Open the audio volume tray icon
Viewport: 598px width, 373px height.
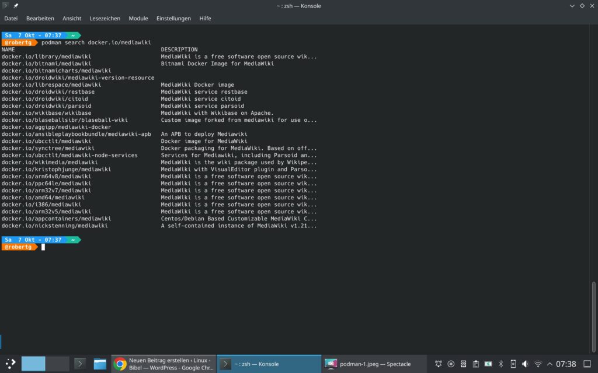pyautogui.click(x=525, y=364)
